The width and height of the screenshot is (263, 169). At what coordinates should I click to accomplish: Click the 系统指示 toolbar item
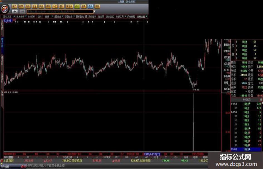92,17
